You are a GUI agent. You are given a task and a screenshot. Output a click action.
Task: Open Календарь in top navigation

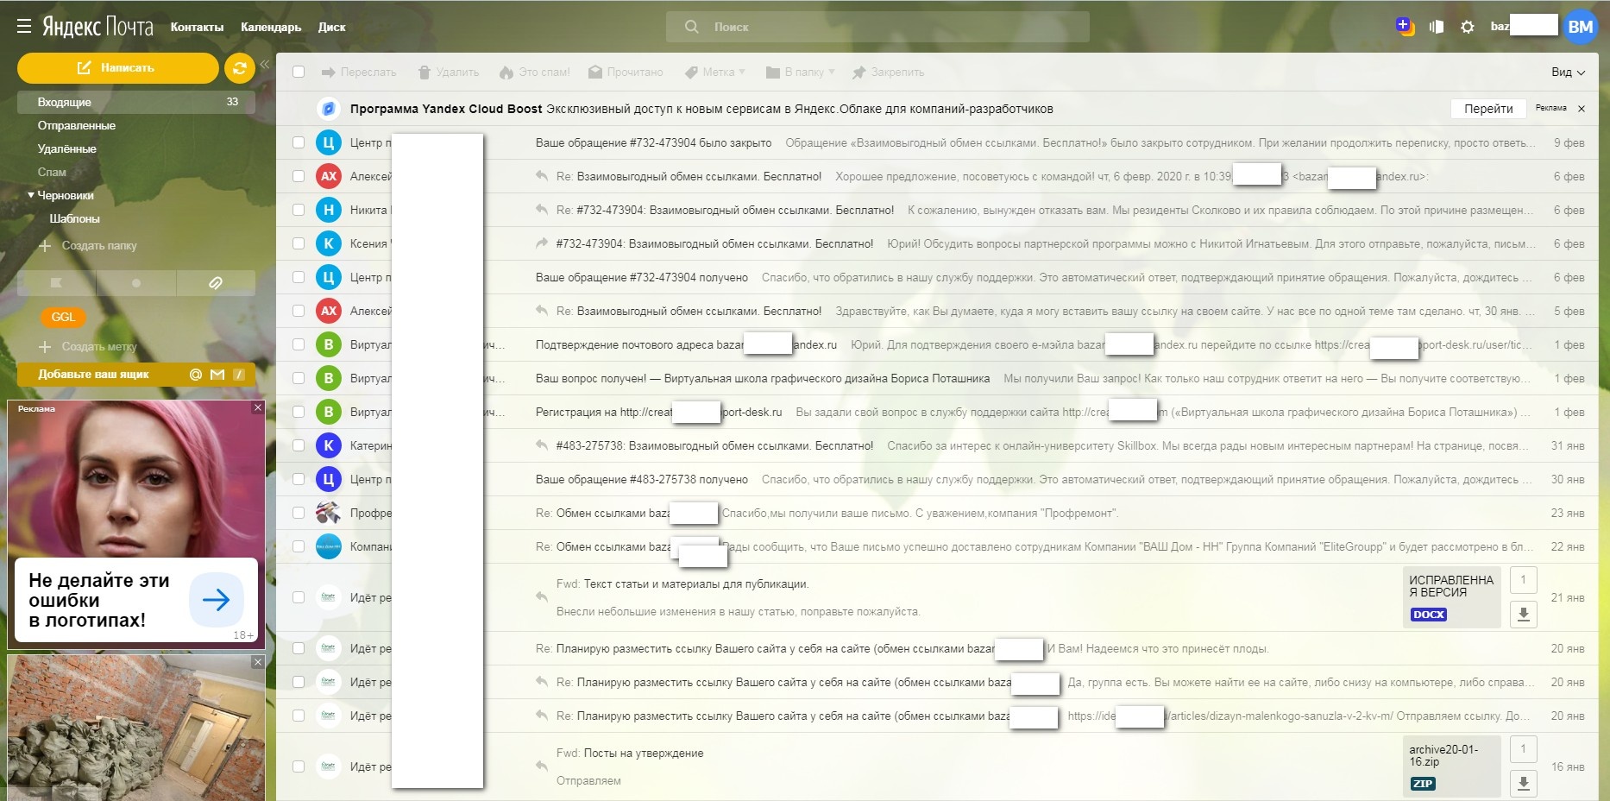tap(271, 27)
